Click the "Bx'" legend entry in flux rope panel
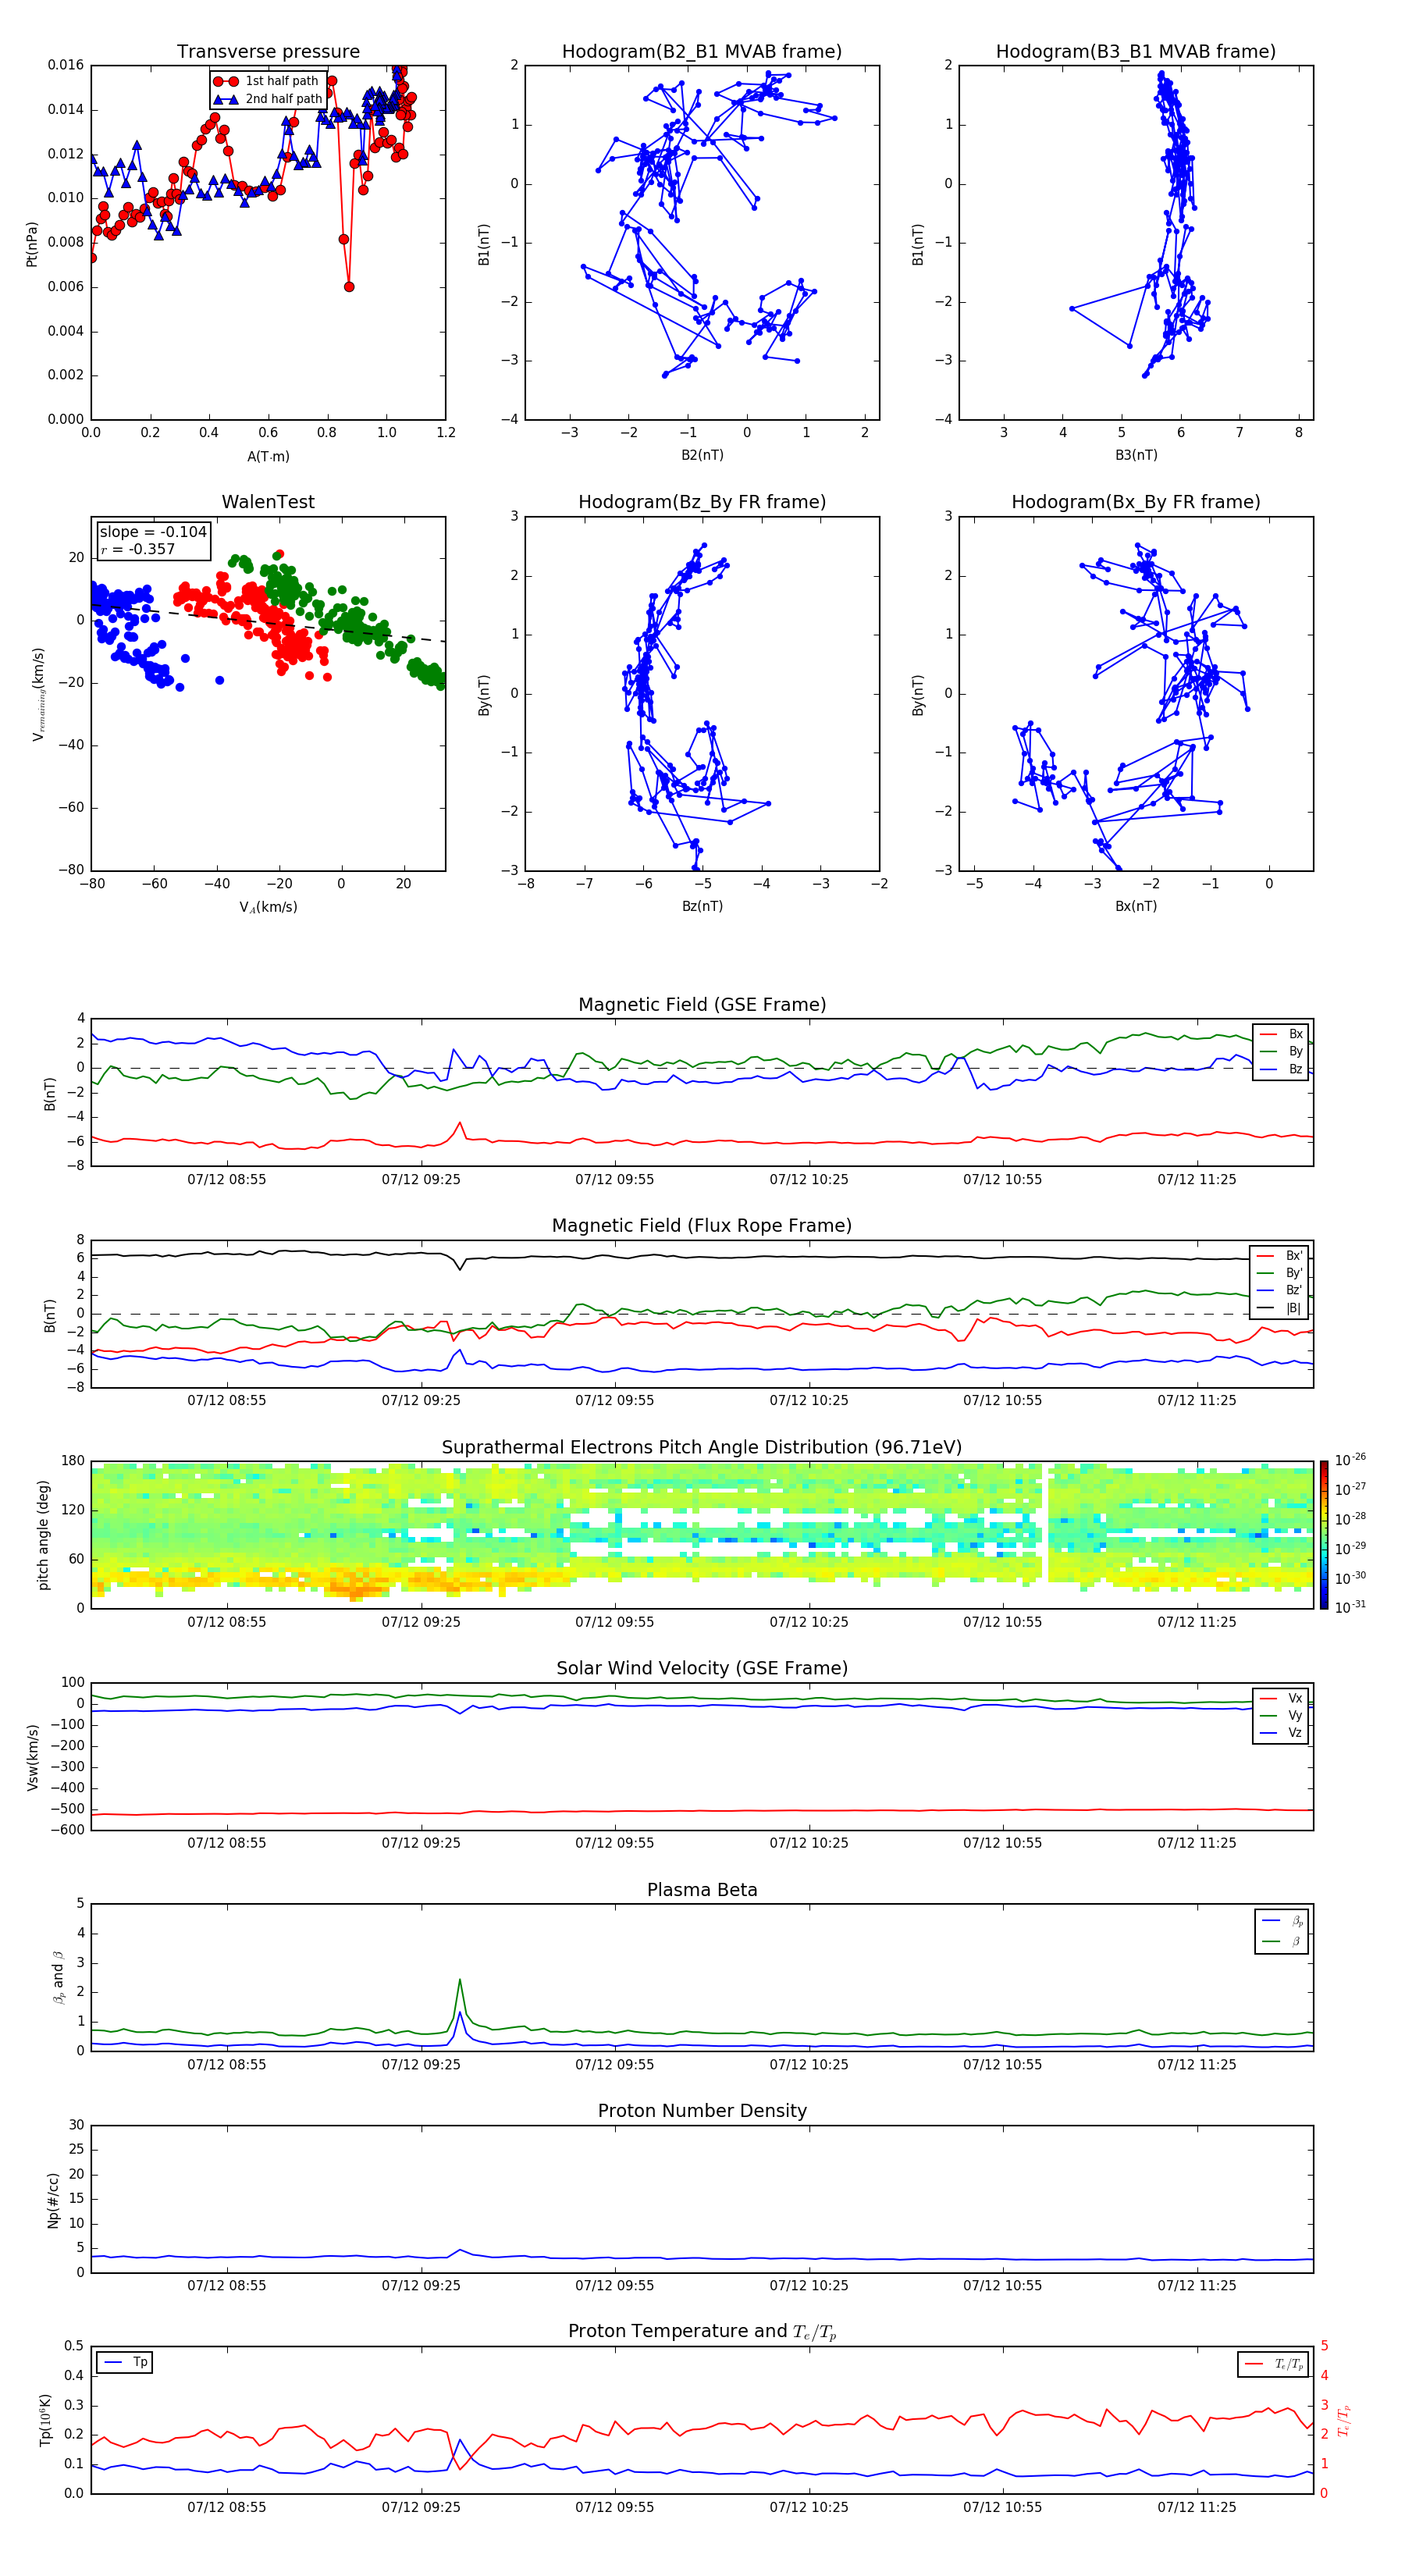Viewport: 1405px width, 2576px height. [1280, 1256]
